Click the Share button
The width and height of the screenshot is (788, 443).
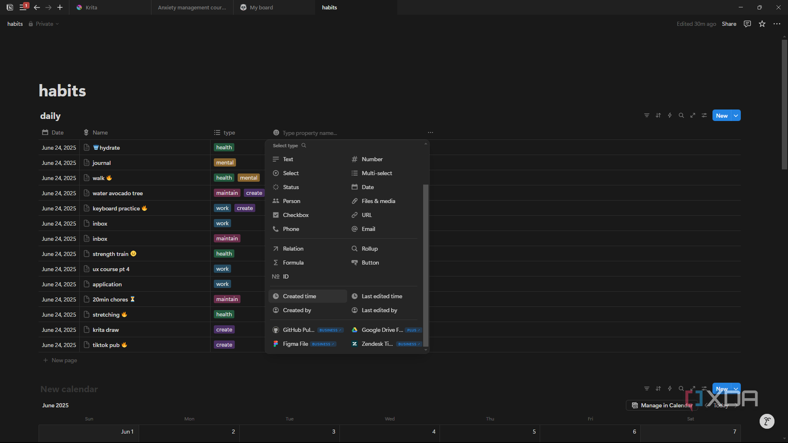tap(729, 24)
